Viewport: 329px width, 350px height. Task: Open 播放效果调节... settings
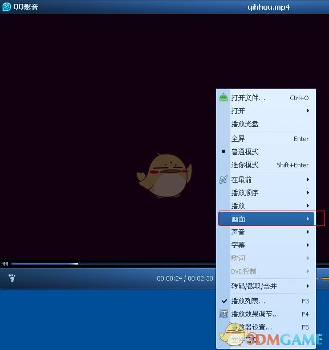266,314
